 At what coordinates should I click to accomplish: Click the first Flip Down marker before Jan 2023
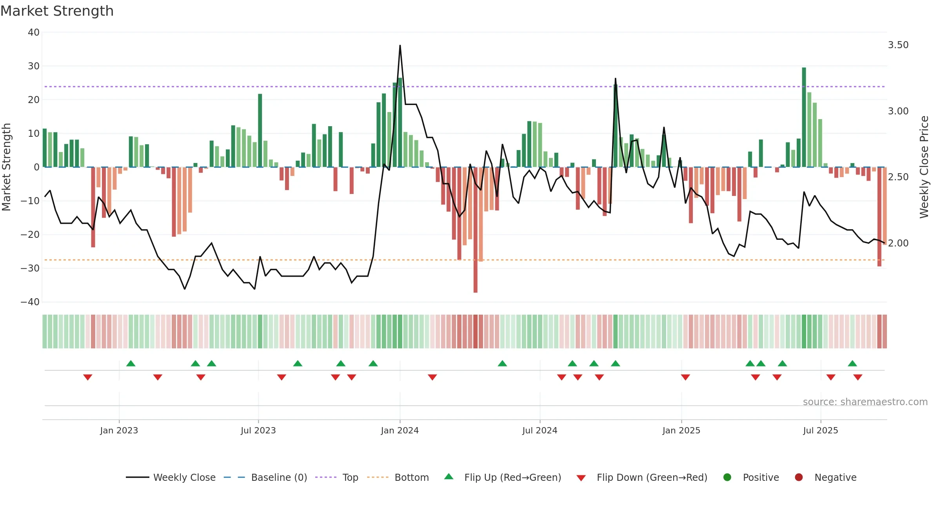point(88,377)
